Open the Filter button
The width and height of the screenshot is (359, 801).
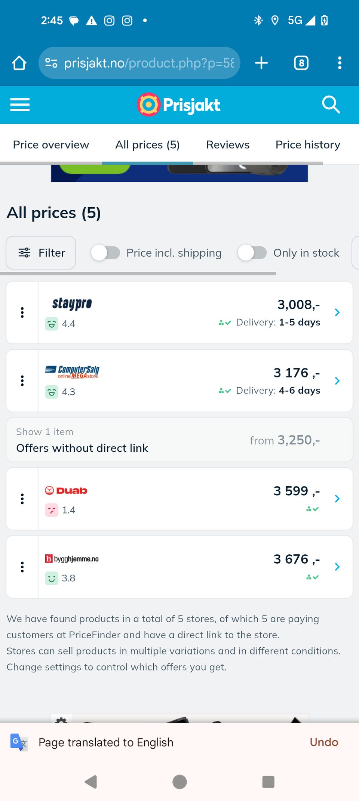(x=41, y=253)
